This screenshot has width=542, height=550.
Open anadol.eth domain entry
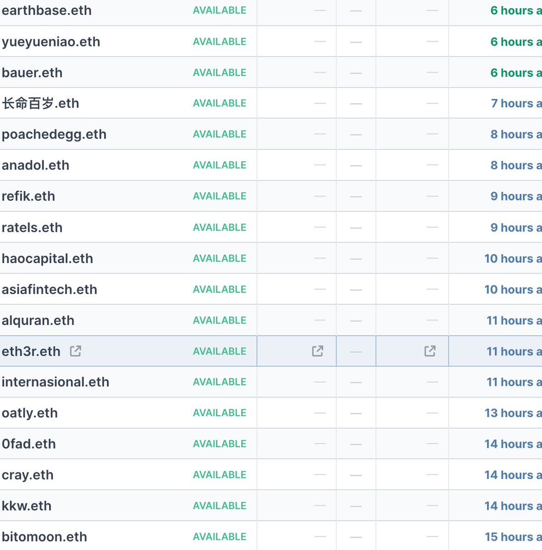tap(35, 165)
